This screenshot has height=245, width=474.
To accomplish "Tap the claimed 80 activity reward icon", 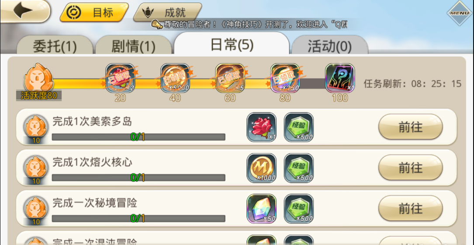I will [285, 78].
